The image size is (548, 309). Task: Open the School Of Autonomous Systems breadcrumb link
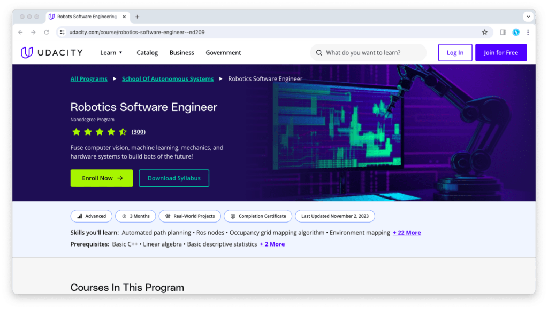(168, 78)
